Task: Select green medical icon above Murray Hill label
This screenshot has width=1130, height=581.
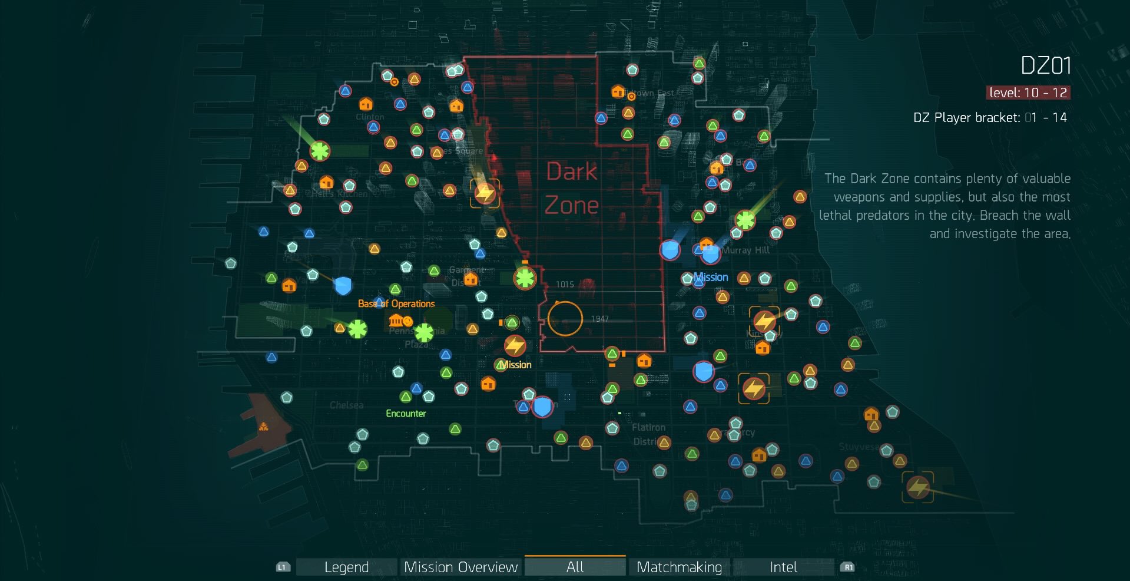Action: coord(745,220)
